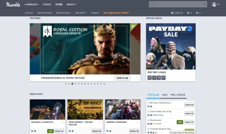Open the Store menu item

click(x=59, y=4)
